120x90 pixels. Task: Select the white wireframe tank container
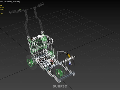(43, 47)
